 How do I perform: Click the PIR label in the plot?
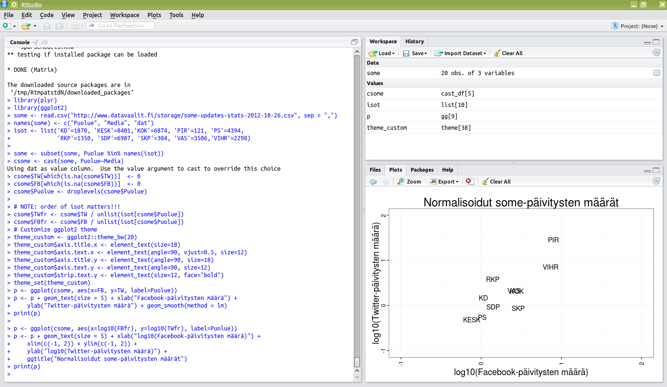pos(553,240)
